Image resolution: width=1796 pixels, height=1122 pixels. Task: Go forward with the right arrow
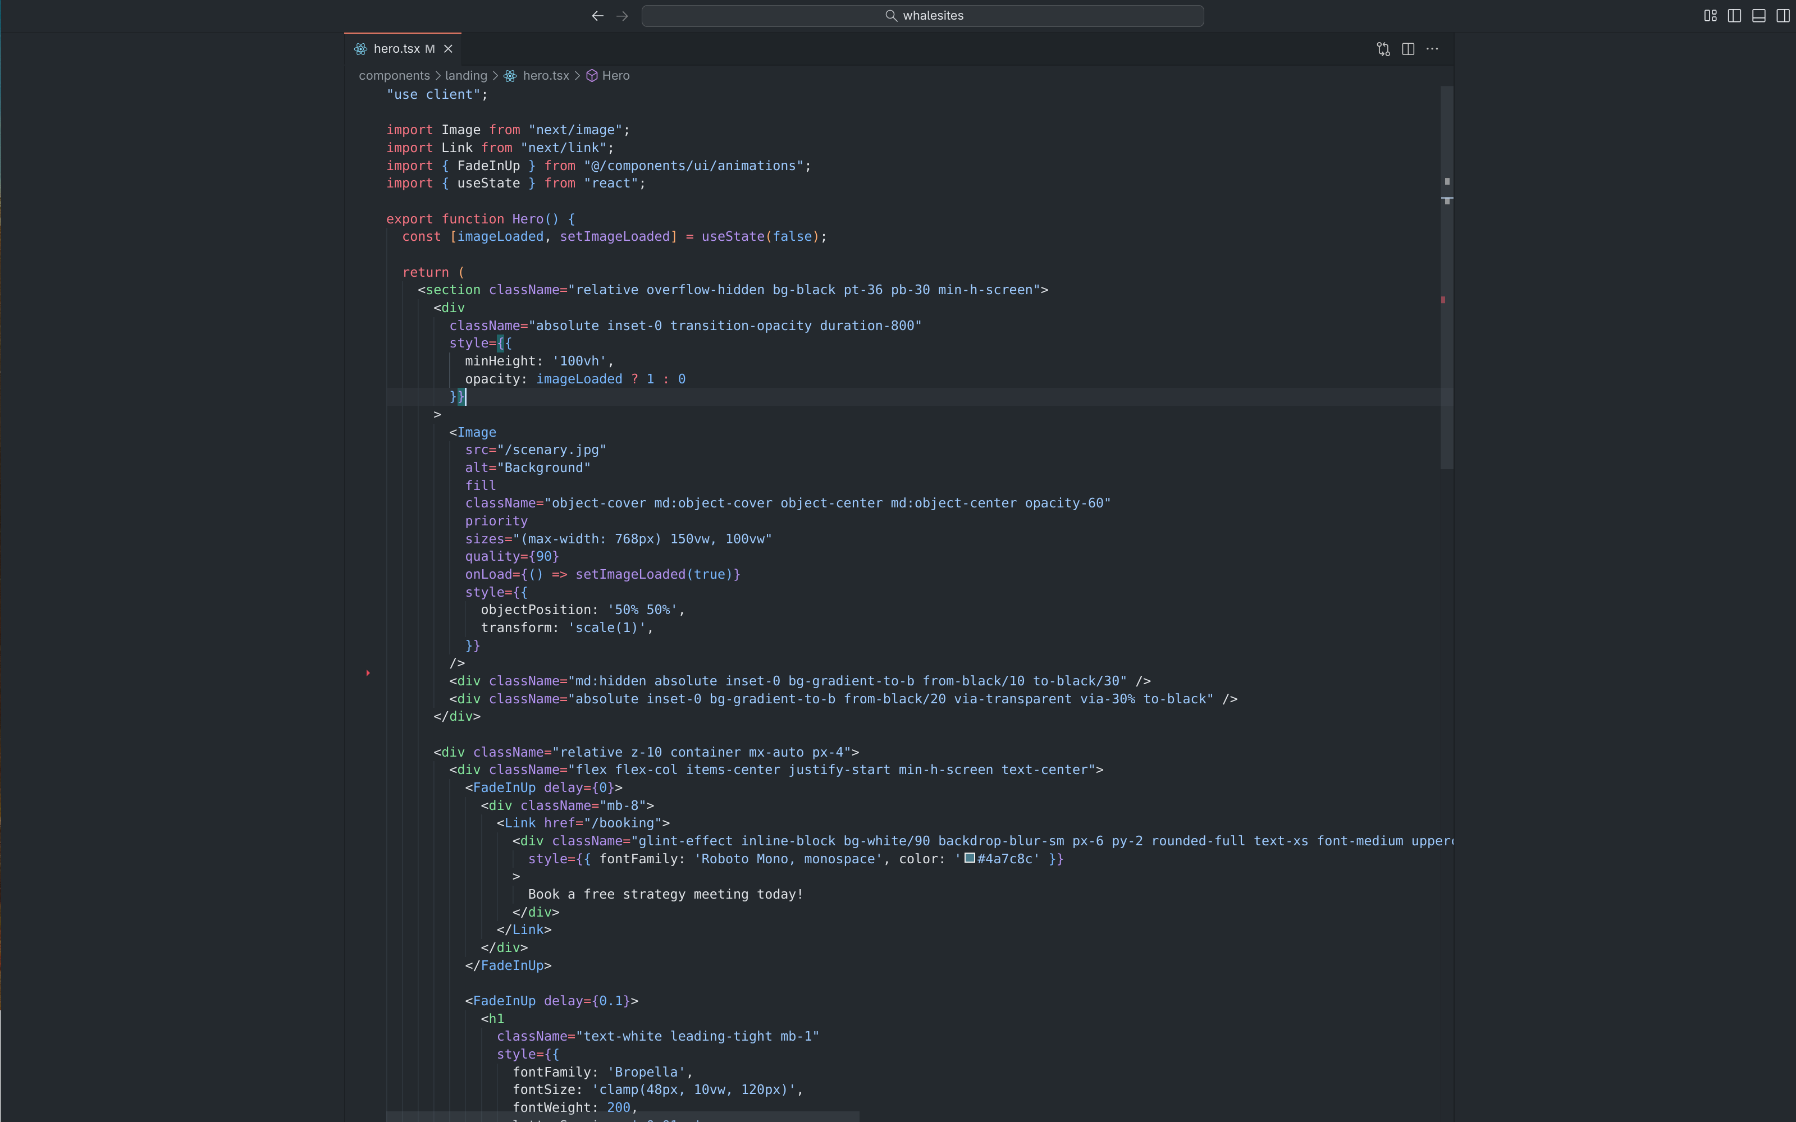622,16
